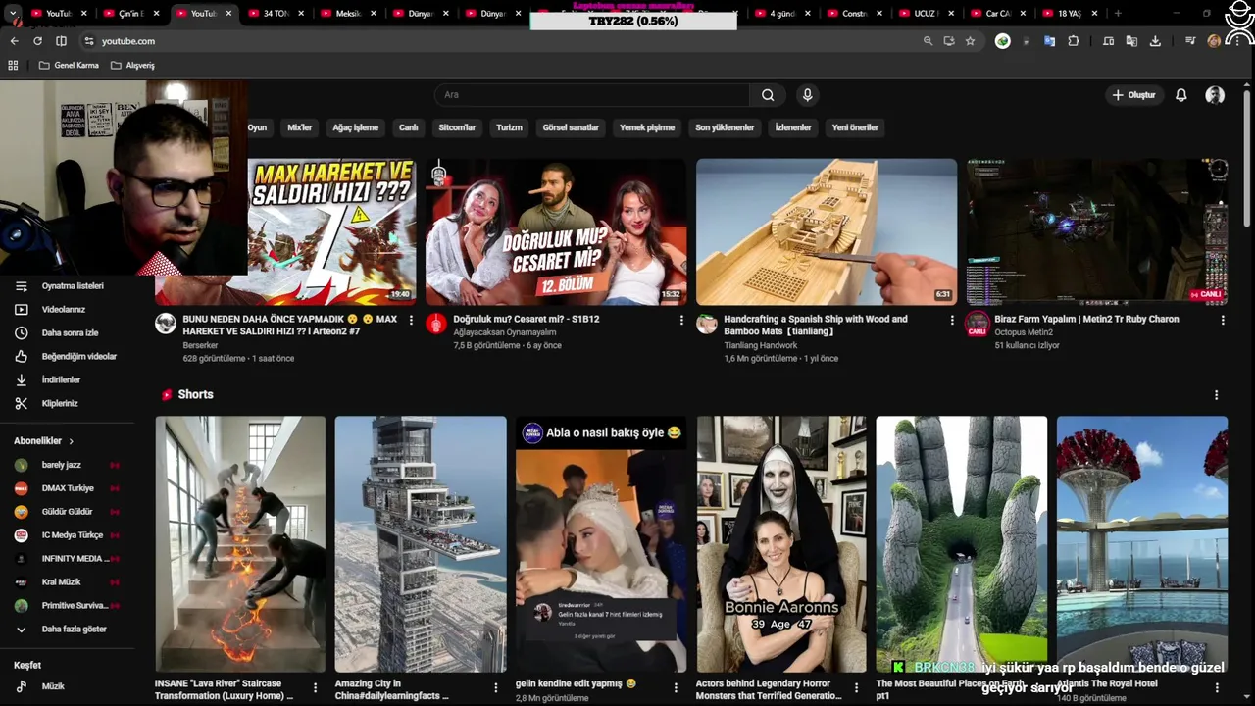Screen dimensions: 1255x706
Task: Select the Yemek pişirme filter chip
Action: point(647,127)
